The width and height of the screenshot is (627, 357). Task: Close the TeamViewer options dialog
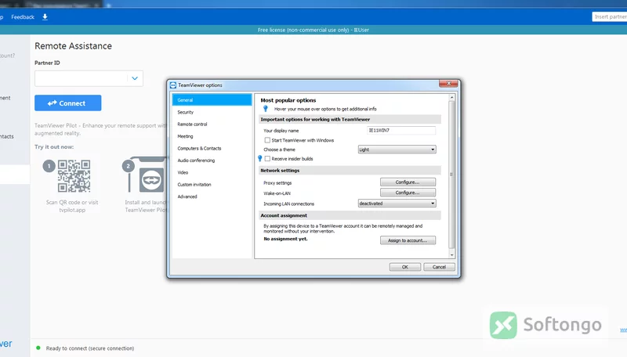pyautogui.click(x=448, y=84)
